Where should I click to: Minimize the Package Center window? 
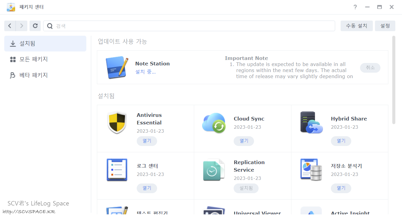(367, 7)
